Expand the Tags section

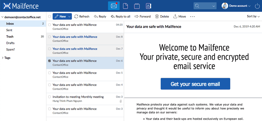(x=3, y=58)
